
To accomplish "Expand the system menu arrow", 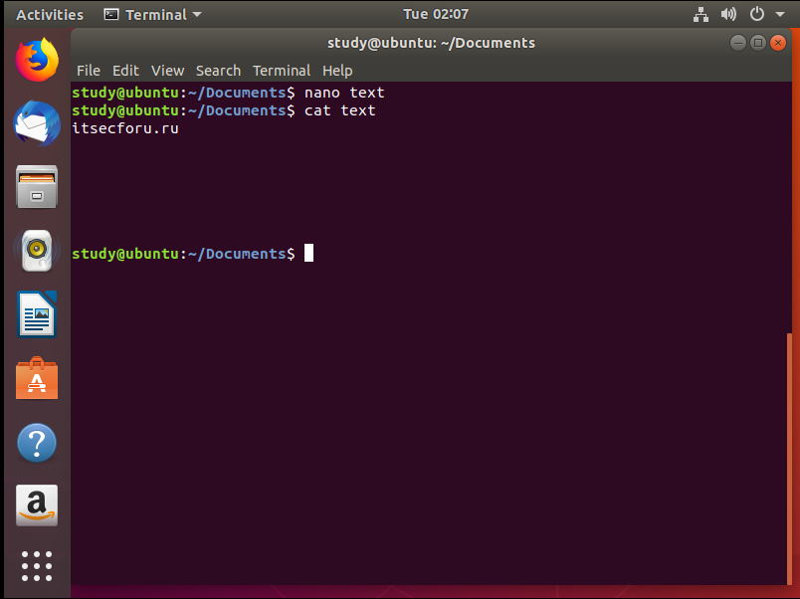I will coord(780,15).
